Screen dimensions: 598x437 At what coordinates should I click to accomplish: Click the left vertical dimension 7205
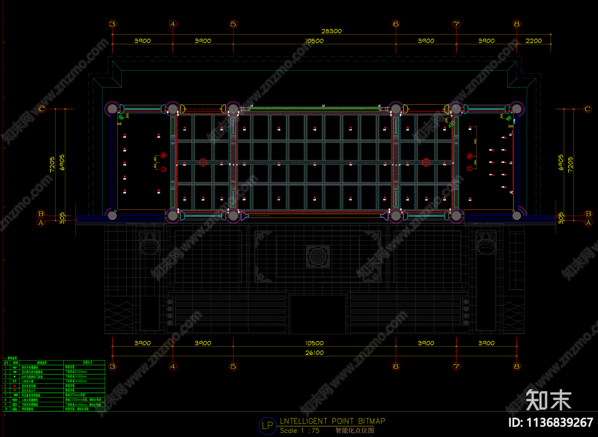tap(52, 164)
